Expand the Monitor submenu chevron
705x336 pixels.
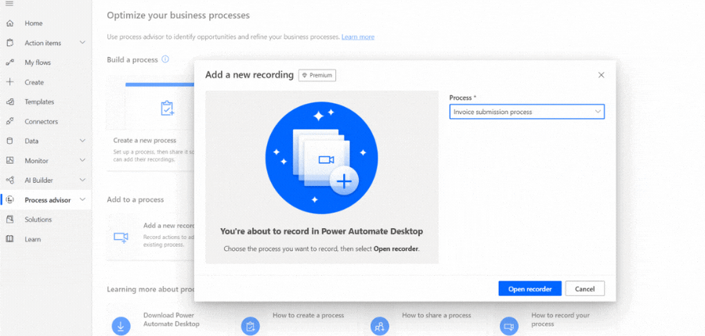click(82, 160)
